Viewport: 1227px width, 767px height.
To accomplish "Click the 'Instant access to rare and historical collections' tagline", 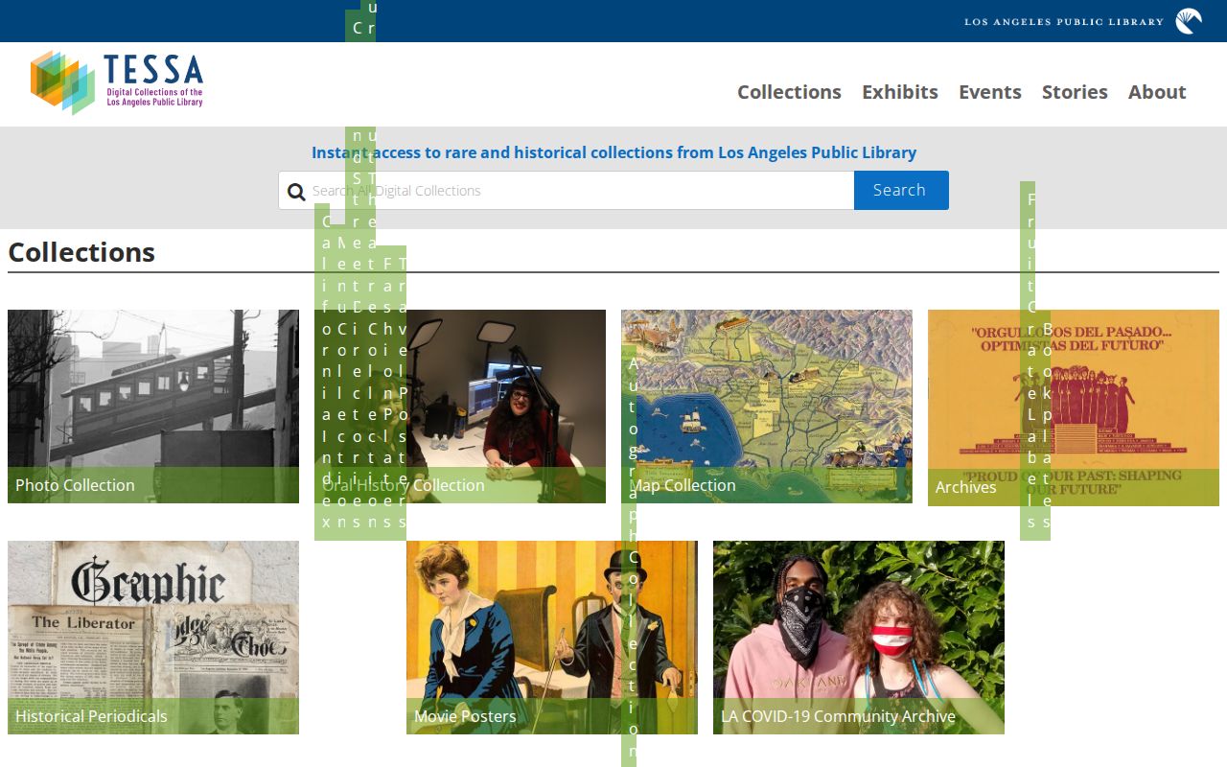I will (x=613, y=152).
